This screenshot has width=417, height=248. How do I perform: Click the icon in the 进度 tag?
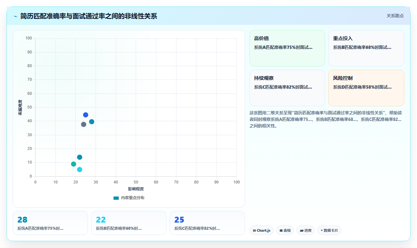(302, 230)
